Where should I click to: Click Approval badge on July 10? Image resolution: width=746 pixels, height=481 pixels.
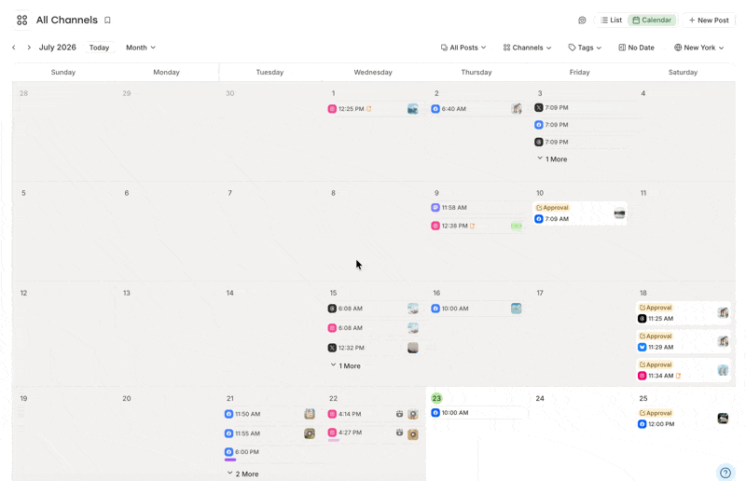552,208
